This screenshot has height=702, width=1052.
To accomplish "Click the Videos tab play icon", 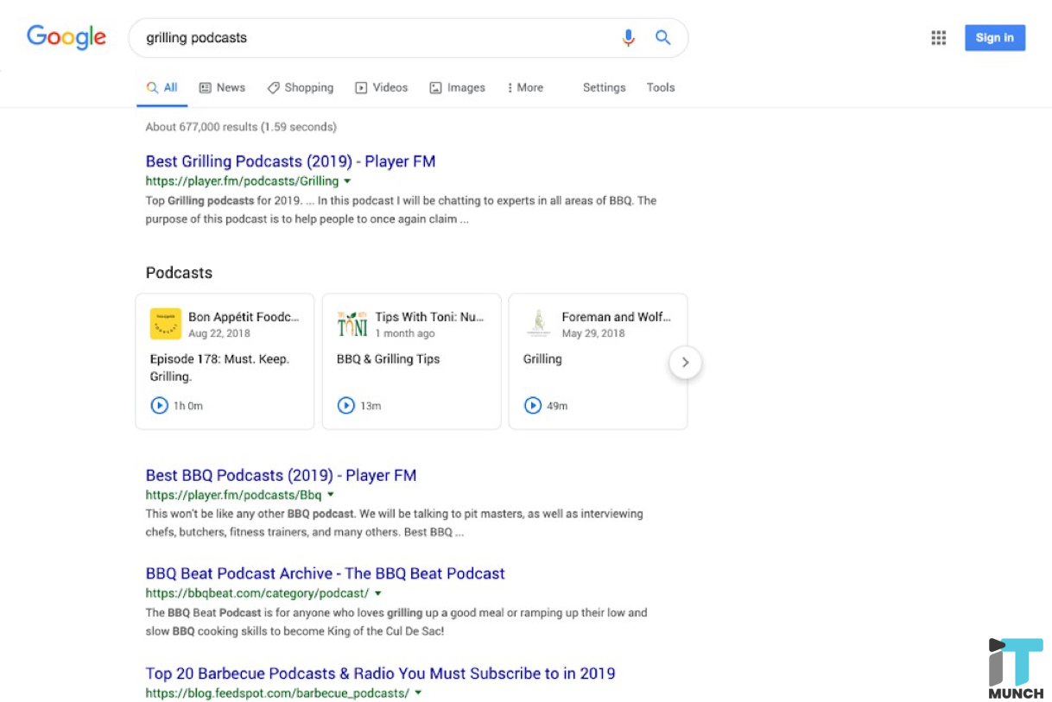I will [x=360, y=87].
